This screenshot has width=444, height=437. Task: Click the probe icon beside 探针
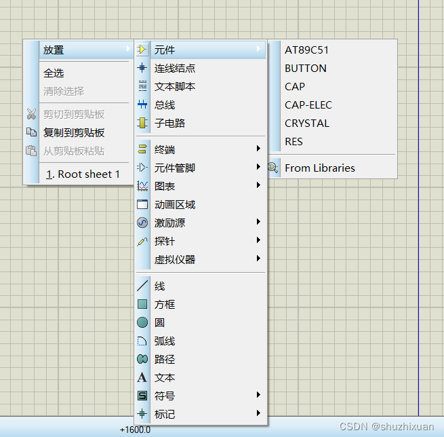(x=142, y=241)
